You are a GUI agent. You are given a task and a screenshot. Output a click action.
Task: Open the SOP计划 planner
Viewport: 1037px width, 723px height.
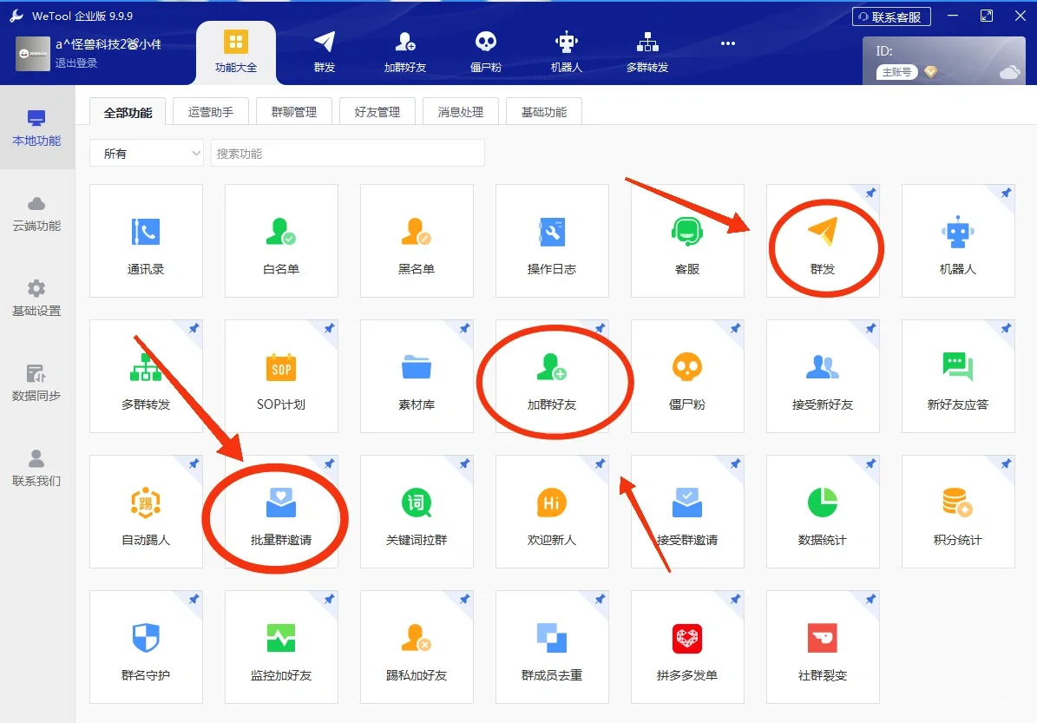point(281,376)
